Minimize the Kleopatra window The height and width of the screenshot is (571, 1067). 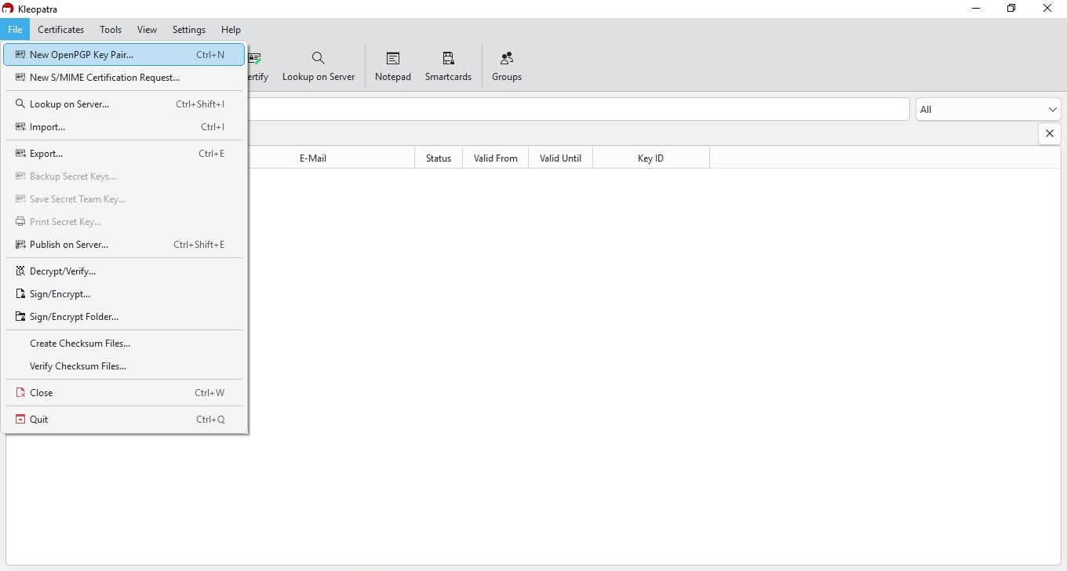[x=976, y=9]
